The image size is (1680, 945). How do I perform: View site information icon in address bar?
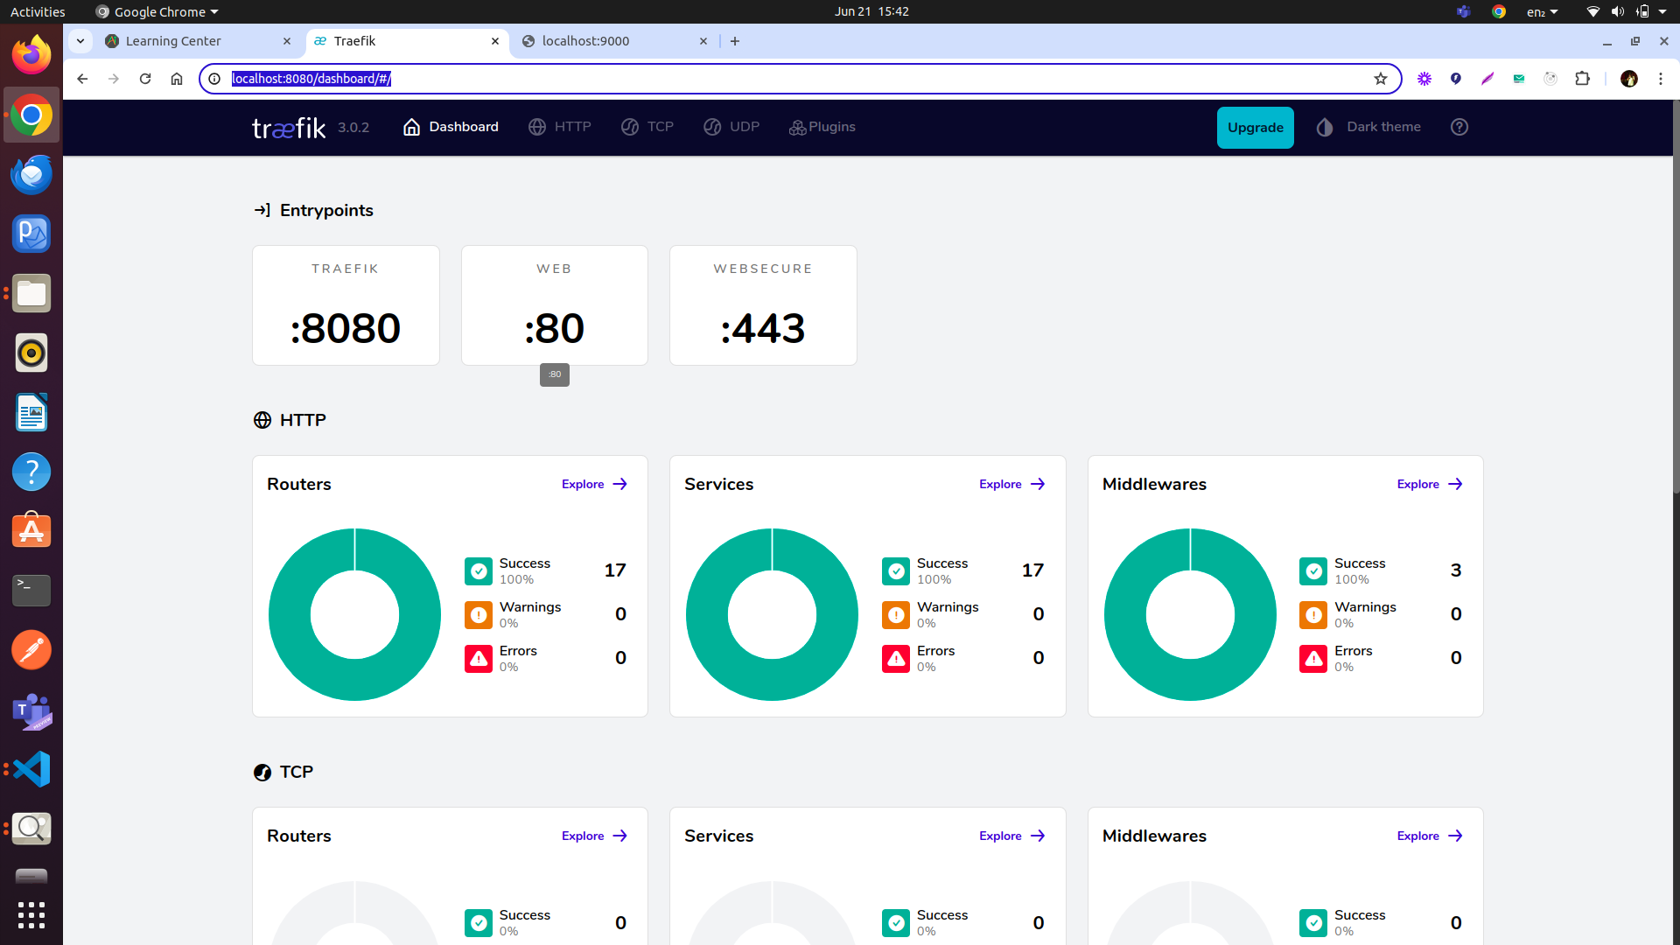tap(214, 79)
